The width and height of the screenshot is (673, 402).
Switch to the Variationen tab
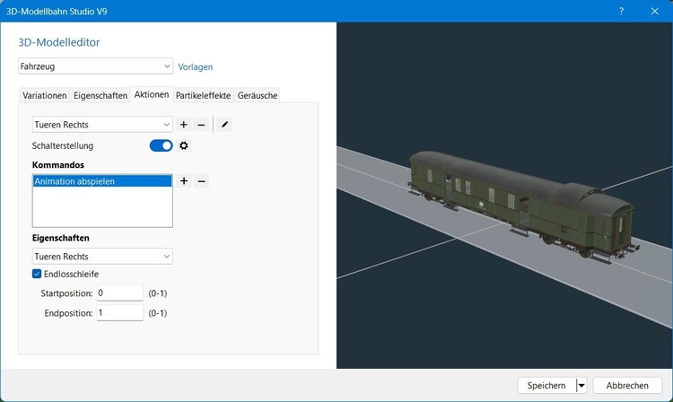tap(44, 96)
